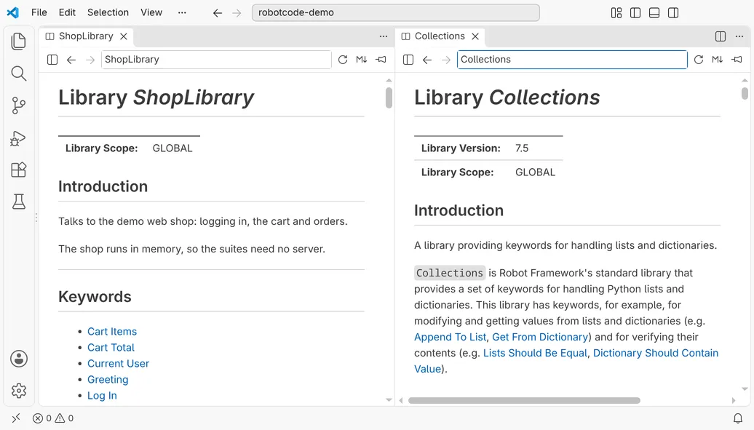Follow the Lists Should Be Equal link
Image resolution: width=754 pixels, height=430 pixels.
coord(535,353)
